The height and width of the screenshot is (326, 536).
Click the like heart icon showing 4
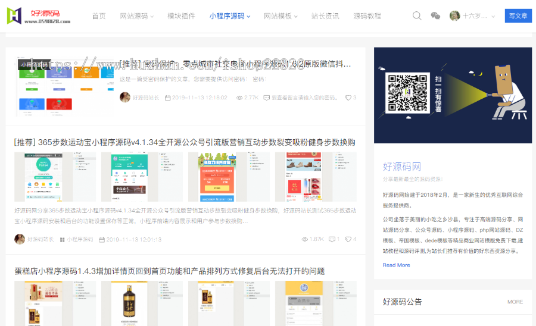pos(348,239)
